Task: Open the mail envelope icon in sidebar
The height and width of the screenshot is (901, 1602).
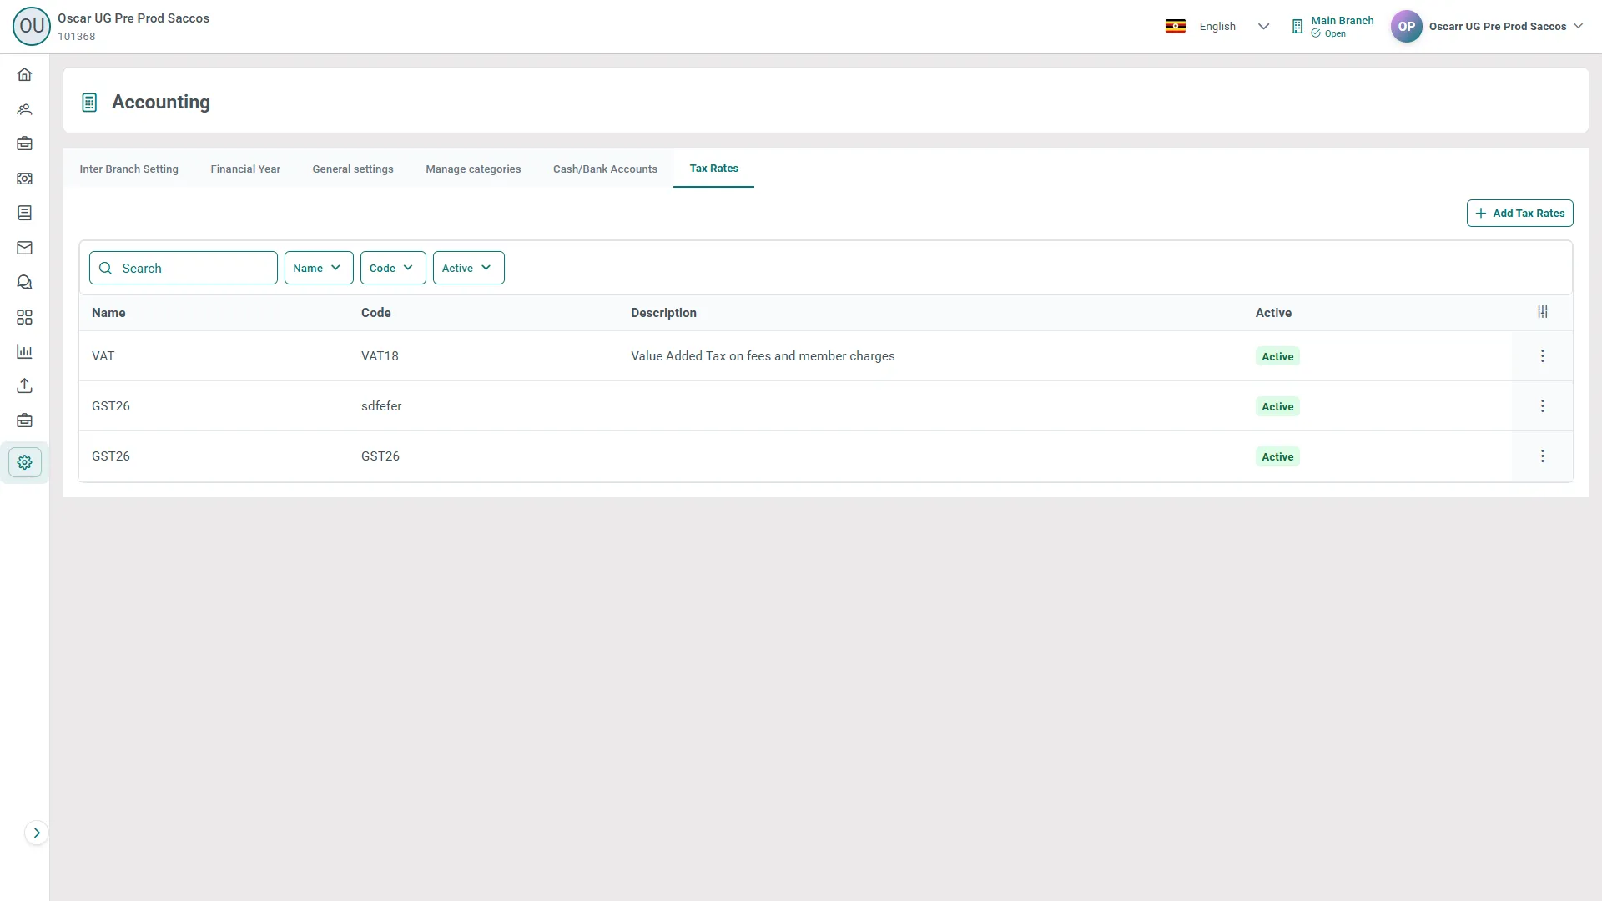Action: click(24, 248)
